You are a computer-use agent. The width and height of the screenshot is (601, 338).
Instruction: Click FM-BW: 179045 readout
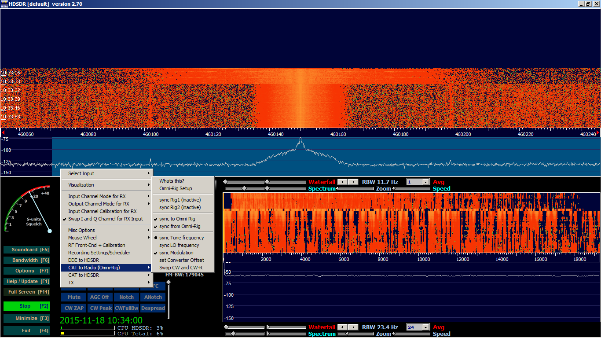click(x=184, y=275)
